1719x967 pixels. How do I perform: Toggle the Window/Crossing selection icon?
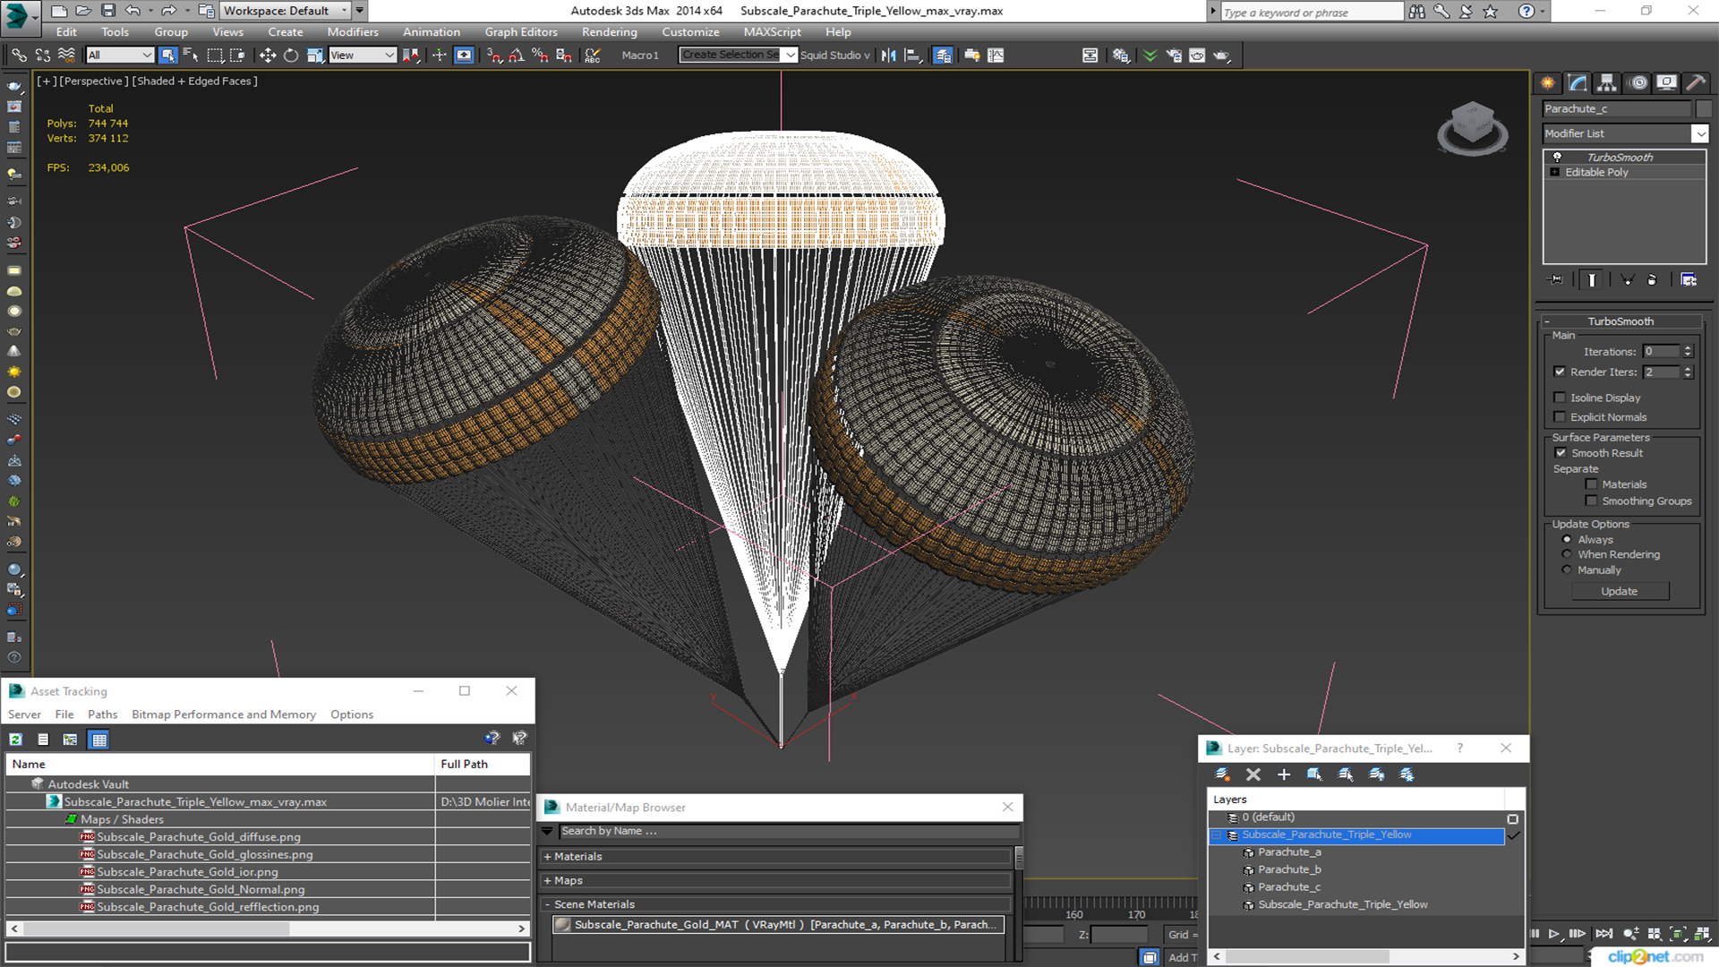[x=237, y=56]
